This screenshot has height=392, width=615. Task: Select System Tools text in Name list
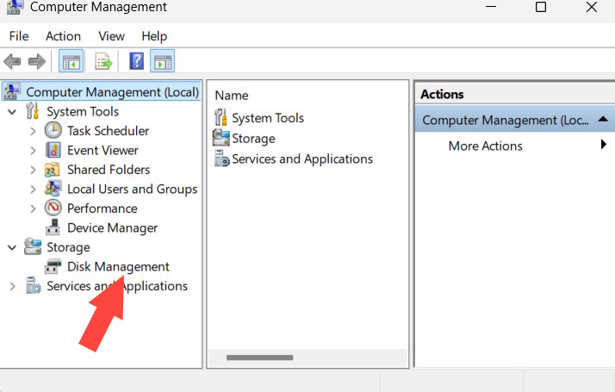click(268, 118)
